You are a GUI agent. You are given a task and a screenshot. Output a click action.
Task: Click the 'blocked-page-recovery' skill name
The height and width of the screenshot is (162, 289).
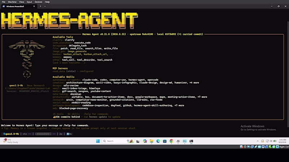tap(74, 108)
